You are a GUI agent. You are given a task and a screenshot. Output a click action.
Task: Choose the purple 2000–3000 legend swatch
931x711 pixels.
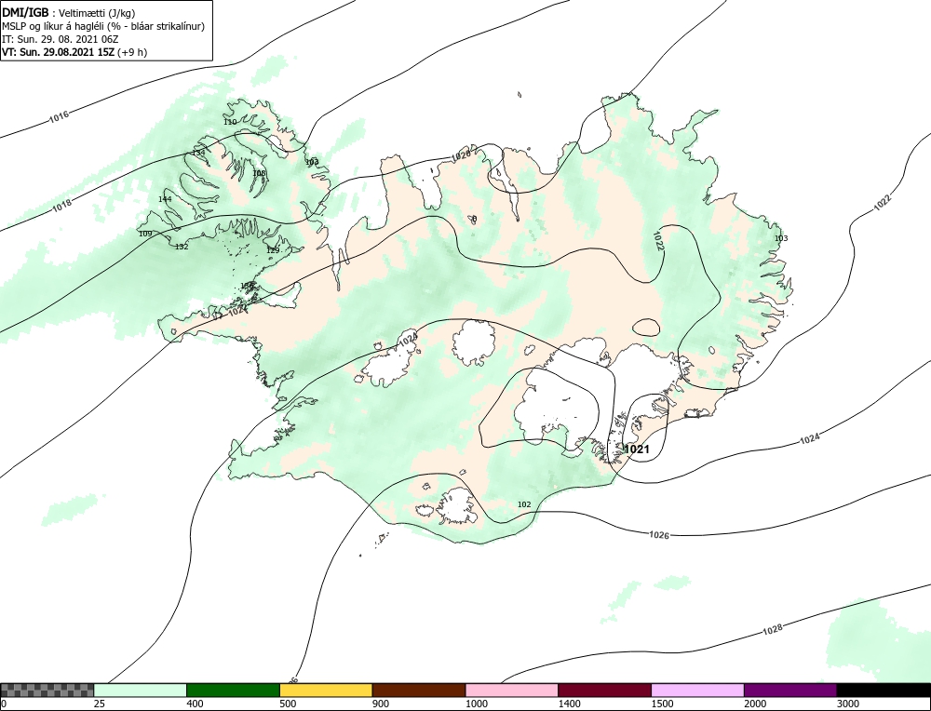pos(790,690)
